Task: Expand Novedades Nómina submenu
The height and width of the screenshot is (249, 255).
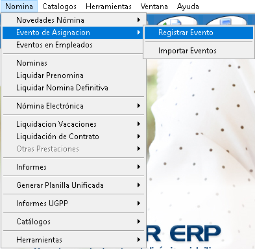Action: 73,20
